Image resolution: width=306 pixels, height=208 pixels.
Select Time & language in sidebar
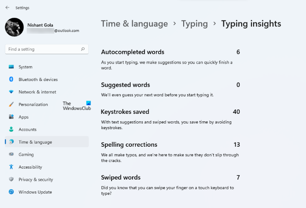(47, 142)
